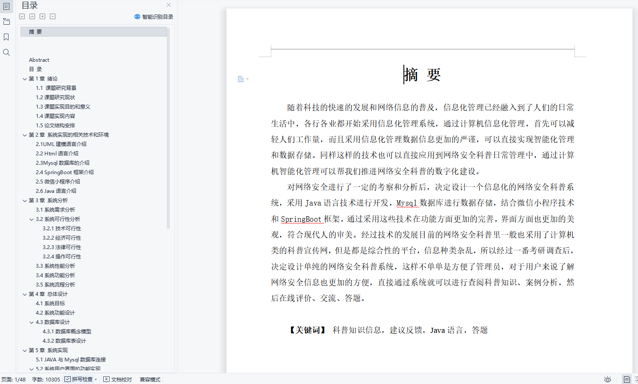This screenshot has height=384, width=638.
Task: Open the Abstract section from the catalog
Action: point(39,60)
